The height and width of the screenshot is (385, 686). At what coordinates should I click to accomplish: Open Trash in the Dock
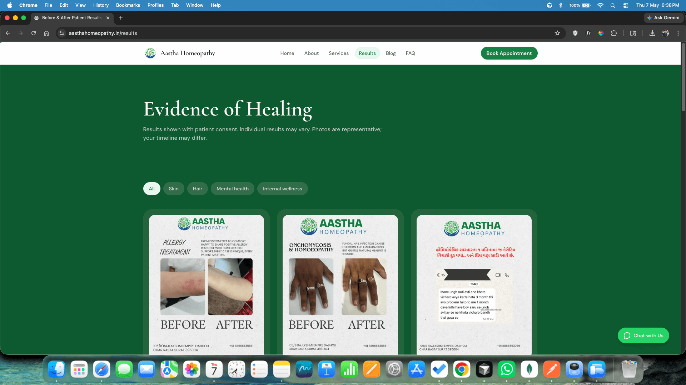pyautogui.click(x=629, y=369)
